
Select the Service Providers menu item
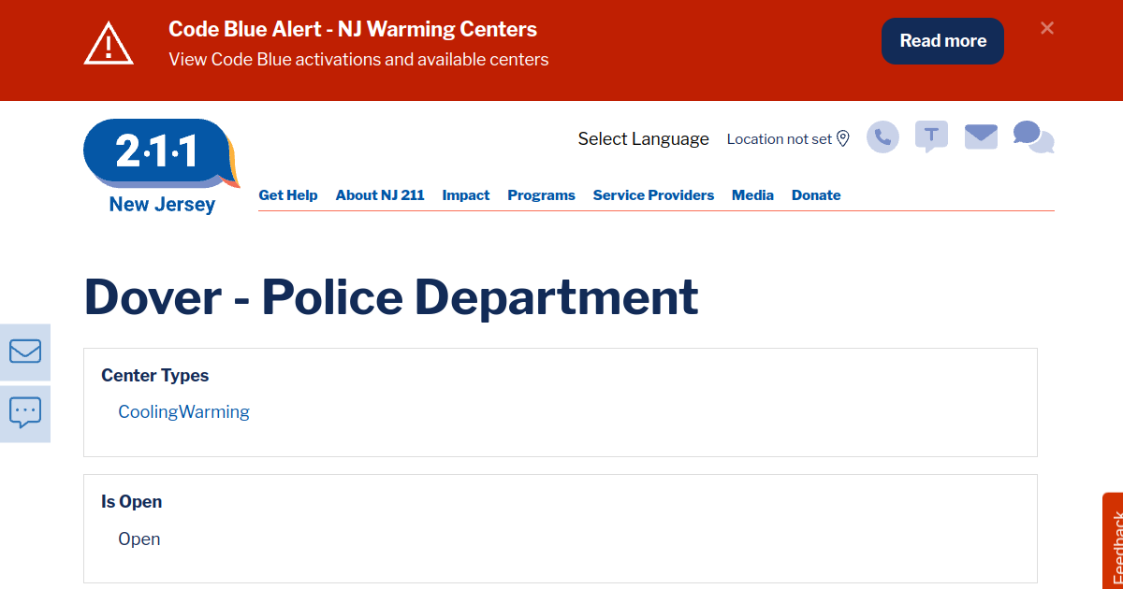click(x=653, y=194)
